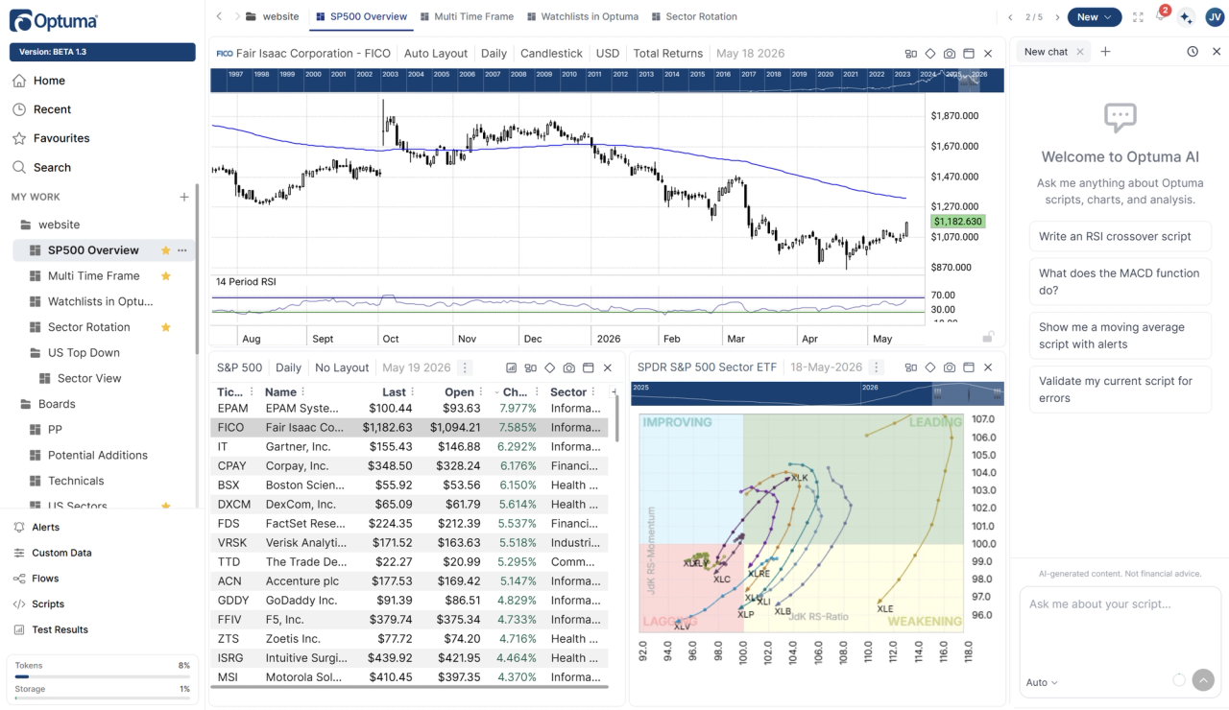
Task: Click the camera icon on the SPDR Sector ETF panel
Action: [950, 367]
